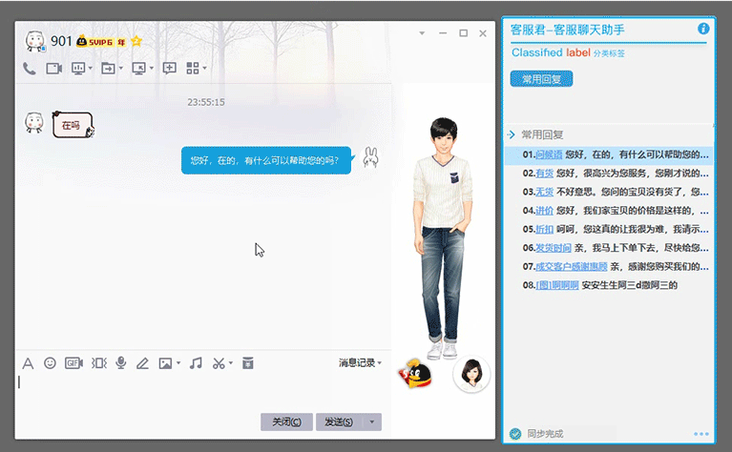The image size is (732, 452).
Task: Click the contact 901 avatar in header
Action: click(x=35, y=41)
